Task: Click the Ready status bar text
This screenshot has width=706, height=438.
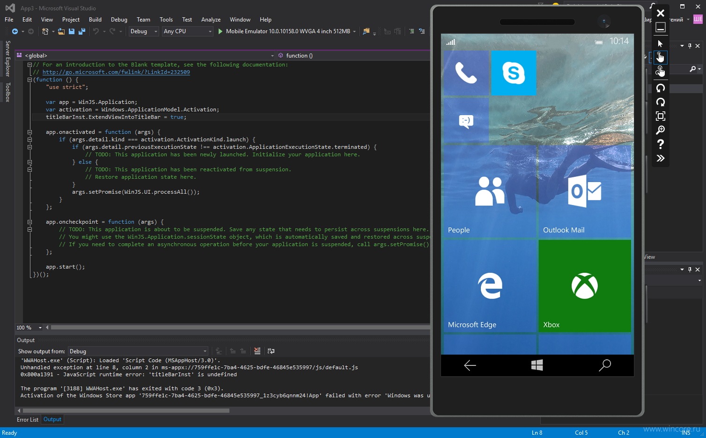Action: click(9, 433)
